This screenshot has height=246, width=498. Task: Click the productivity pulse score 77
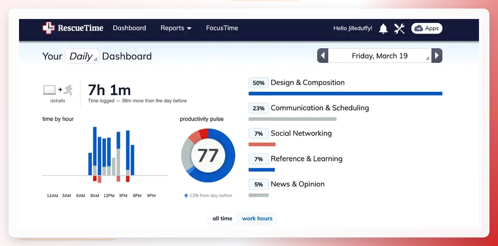[208, 155]
